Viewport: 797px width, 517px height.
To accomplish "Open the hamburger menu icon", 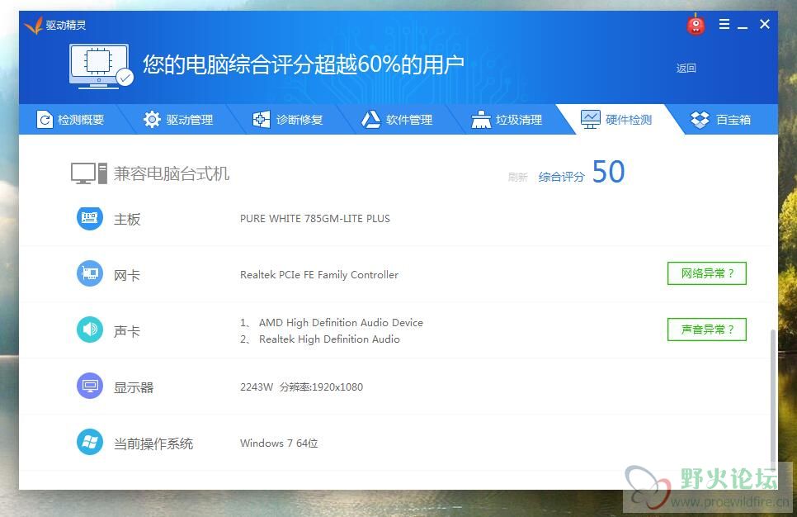I will [724, 24].
